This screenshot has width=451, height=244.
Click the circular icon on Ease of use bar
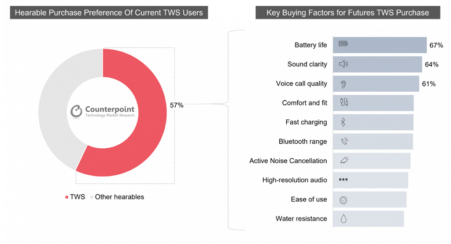pos(343,200)
